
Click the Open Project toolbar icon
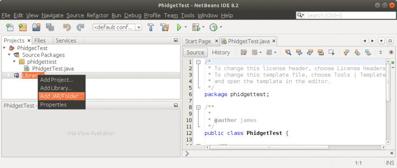click(x=36, y=27)
